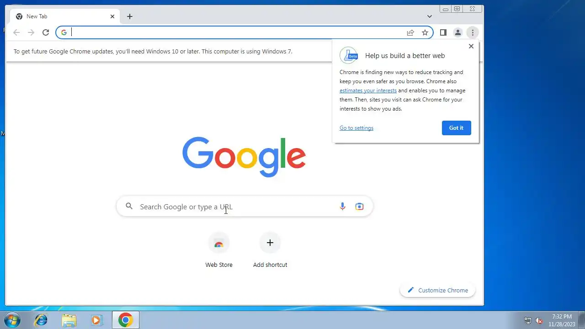Launch Internet Explorer from taskbar
The width and height of the screenshot is (585, 329).
tap(41, 320)
